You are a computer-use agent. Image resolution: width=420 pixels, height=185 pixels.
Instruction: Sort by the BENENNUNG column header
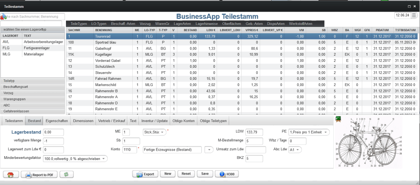tap(113, 30)
